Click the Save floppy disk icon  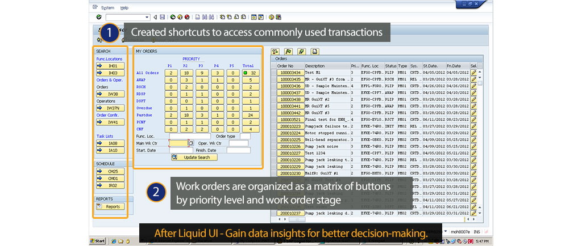tap(163, 18)
